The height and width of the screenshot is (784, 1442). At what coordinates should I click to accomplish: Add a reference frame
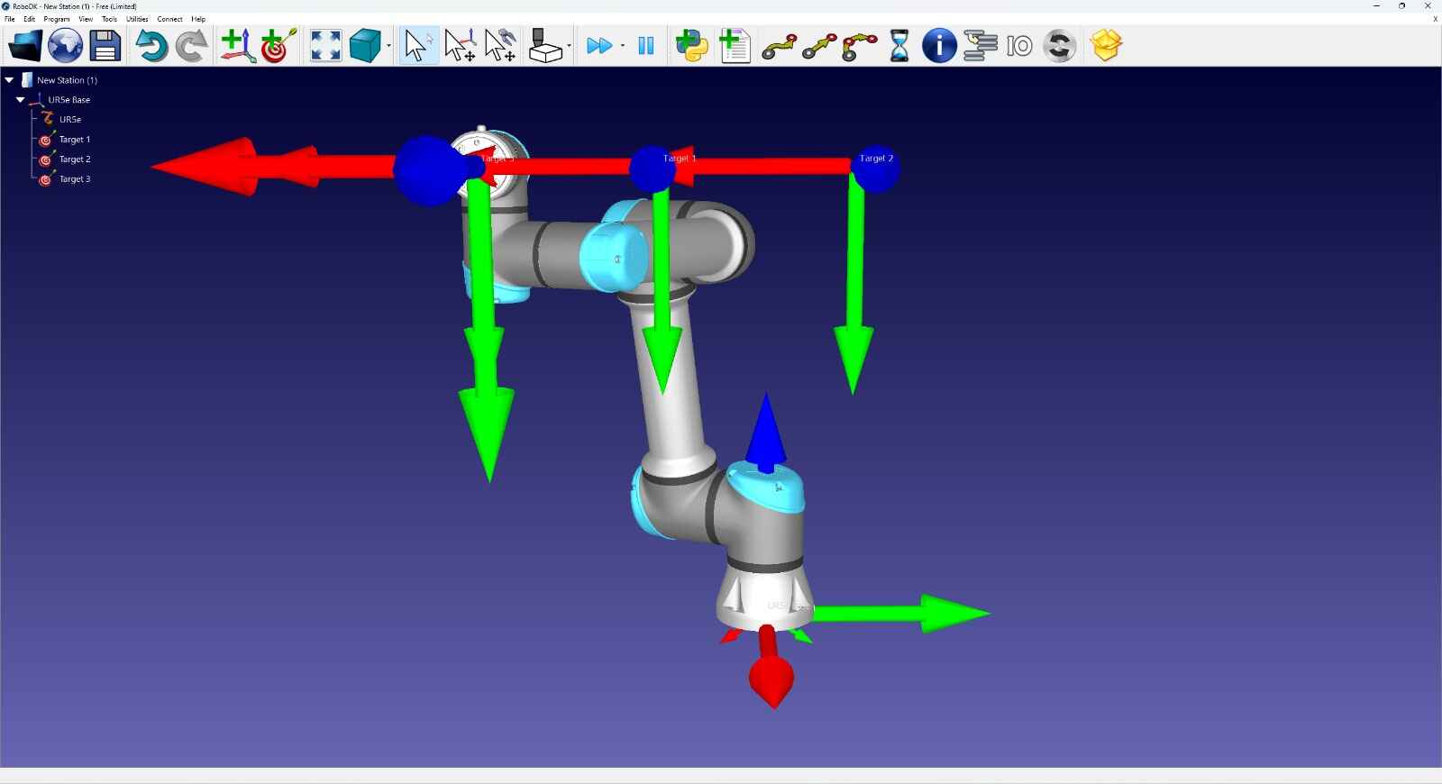click(x=237, y=46)
